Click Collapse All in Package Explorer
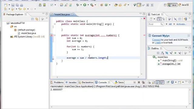 32,19
